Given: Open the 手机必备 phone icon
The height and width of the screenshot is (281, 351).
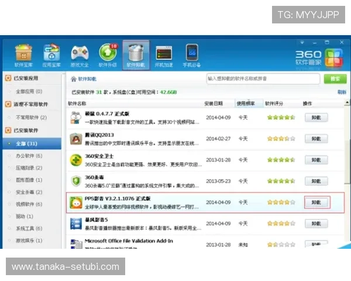Looking at the screenshot, I should (192, 56).
